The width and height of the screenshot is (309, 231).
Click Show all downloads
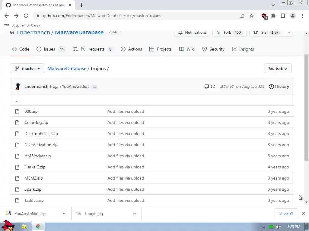(x=286, y=213)
